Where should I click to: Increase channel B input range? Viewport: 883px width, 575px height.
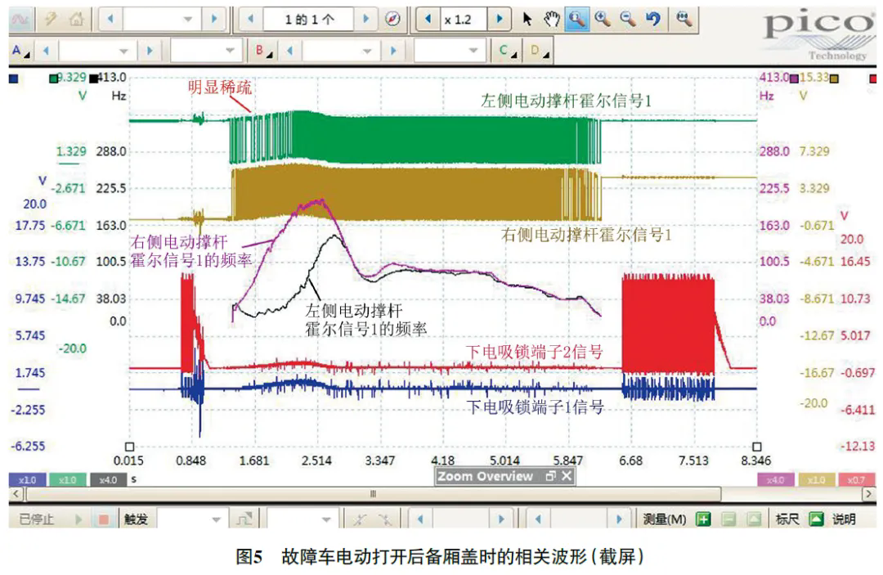coord(393,52)
